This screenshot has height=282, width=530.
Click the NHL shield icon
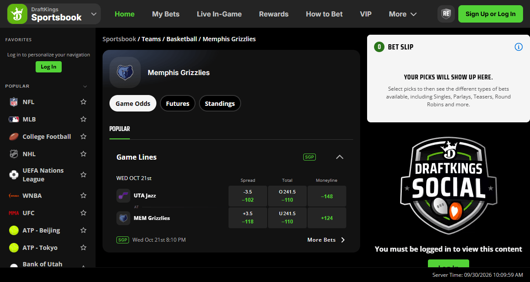click(14, 154)
